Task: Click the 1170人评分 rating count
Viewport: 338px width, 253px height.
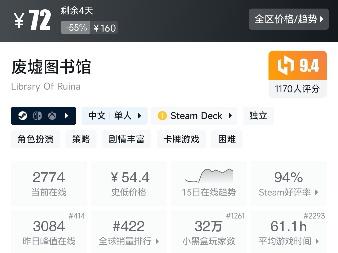Action: [297, 89]
